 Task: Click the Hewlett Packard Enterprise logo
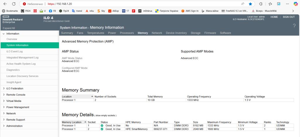(12, 19)
